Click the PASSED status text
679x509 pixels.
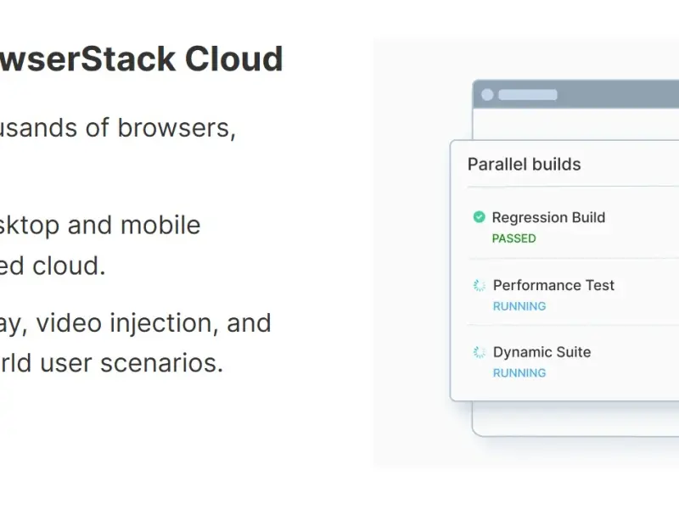point(514,238)
